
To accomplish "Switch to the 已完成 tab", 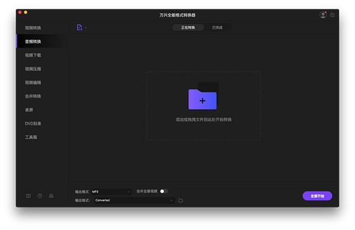I will [217, 27].
